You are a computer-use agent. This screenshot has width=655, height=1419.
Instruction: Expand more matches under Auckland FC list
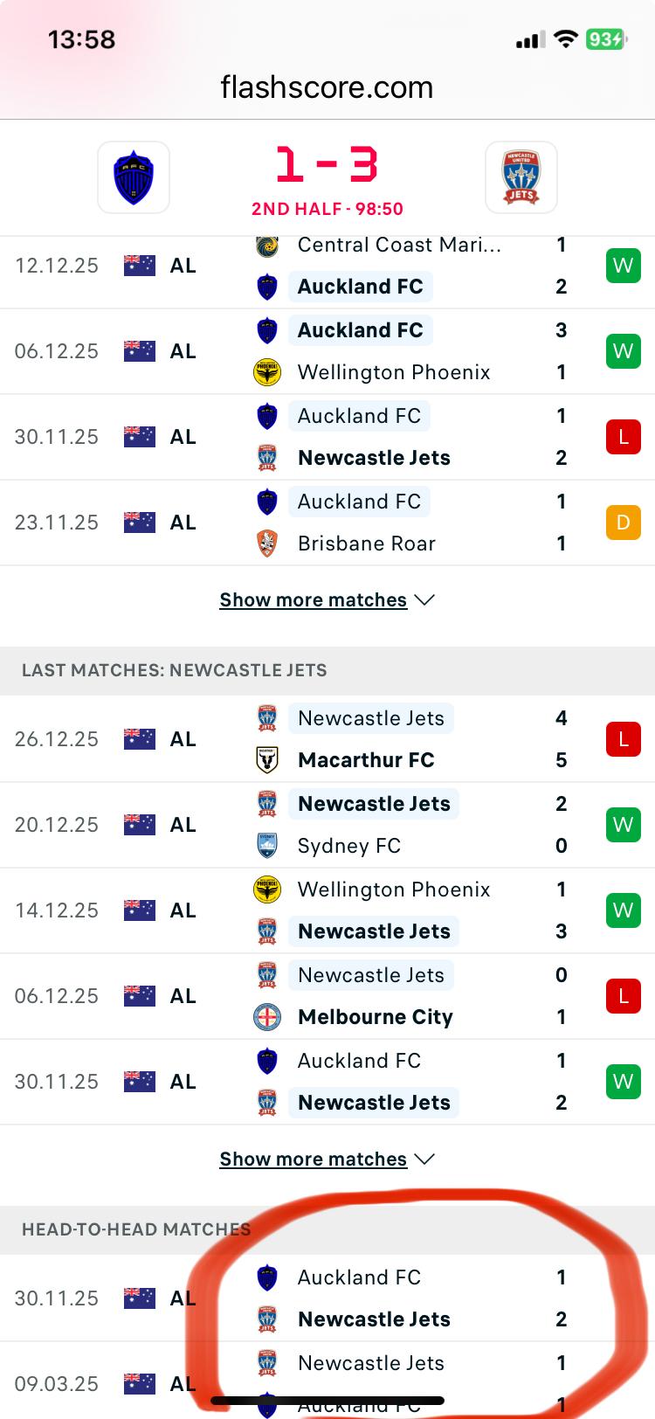314,600
